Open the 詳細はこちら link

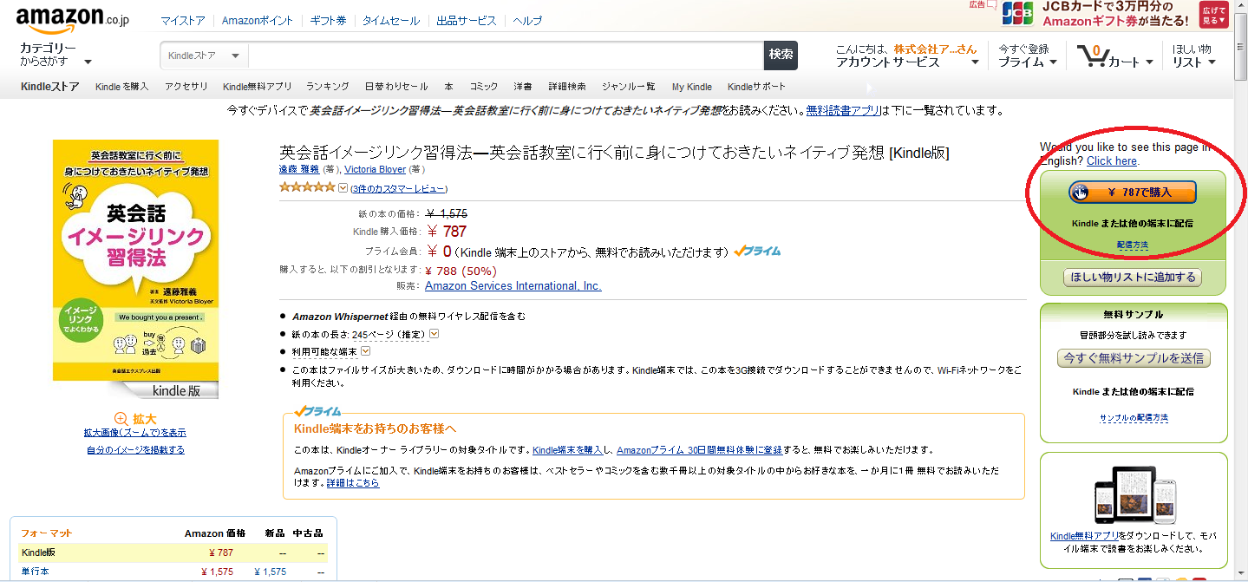coord(353,483)
